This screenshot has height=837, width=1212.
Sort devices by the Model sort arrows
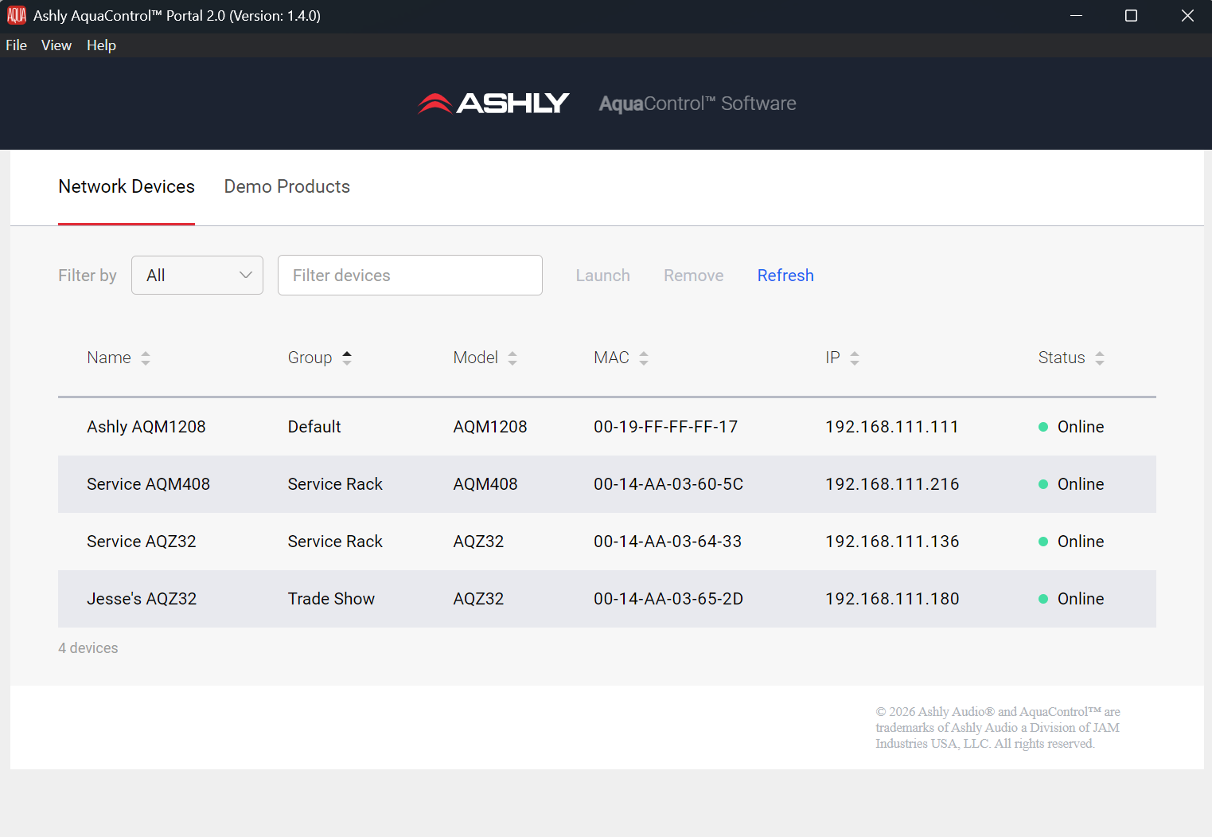(x=512, y=358)
